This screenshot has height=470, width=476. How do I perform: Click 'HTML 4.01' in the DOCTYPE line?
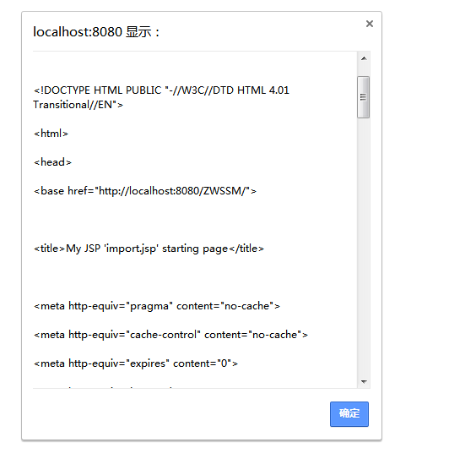263,90
